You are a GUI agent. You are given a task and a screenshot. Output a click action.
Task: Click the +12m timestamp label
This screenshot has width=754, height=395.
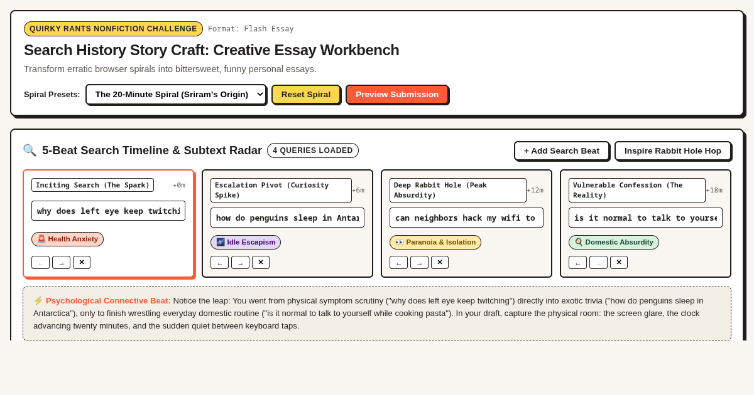click(x=535, y=190)
